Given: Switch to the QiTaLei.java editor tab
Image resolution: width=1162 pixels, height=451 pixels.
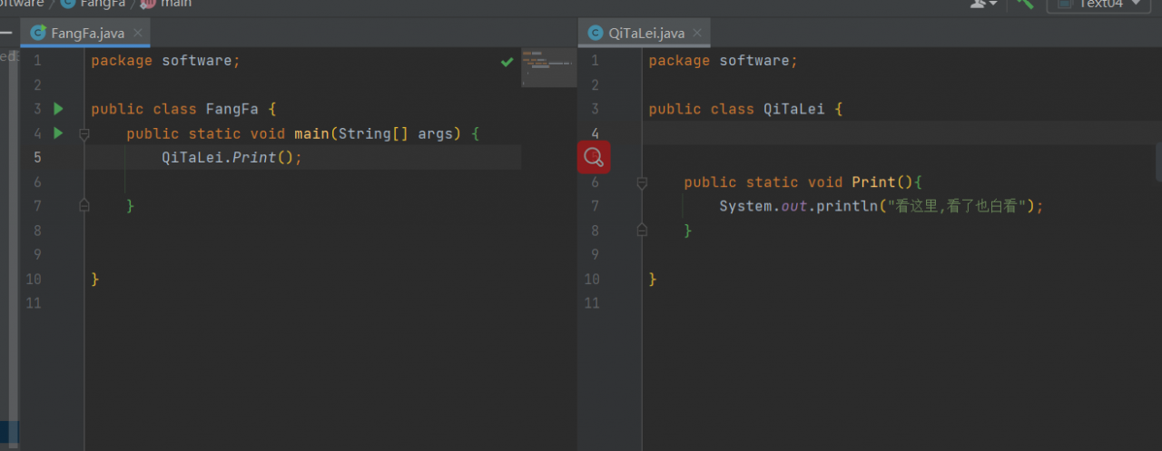Looking at the screenshot, I should point(646,33).
